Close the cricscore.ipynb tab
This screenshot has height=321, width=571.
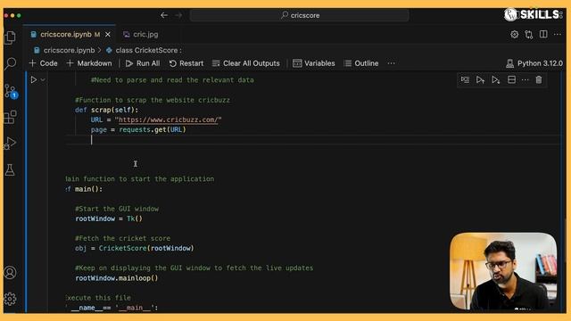[108, 35]
